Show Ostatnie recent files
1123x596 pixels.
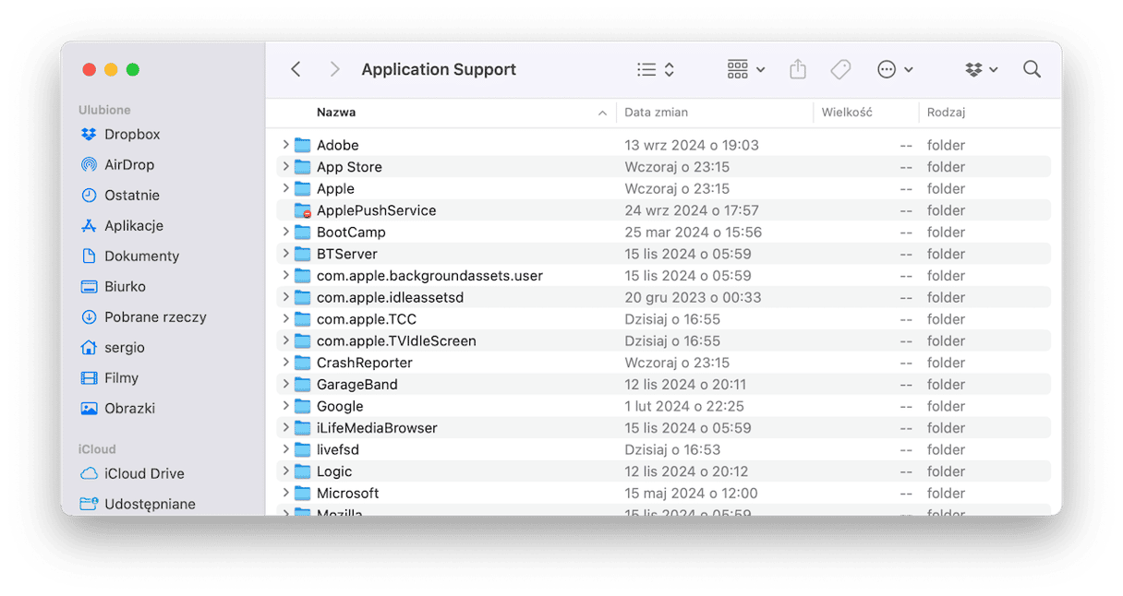120,195
